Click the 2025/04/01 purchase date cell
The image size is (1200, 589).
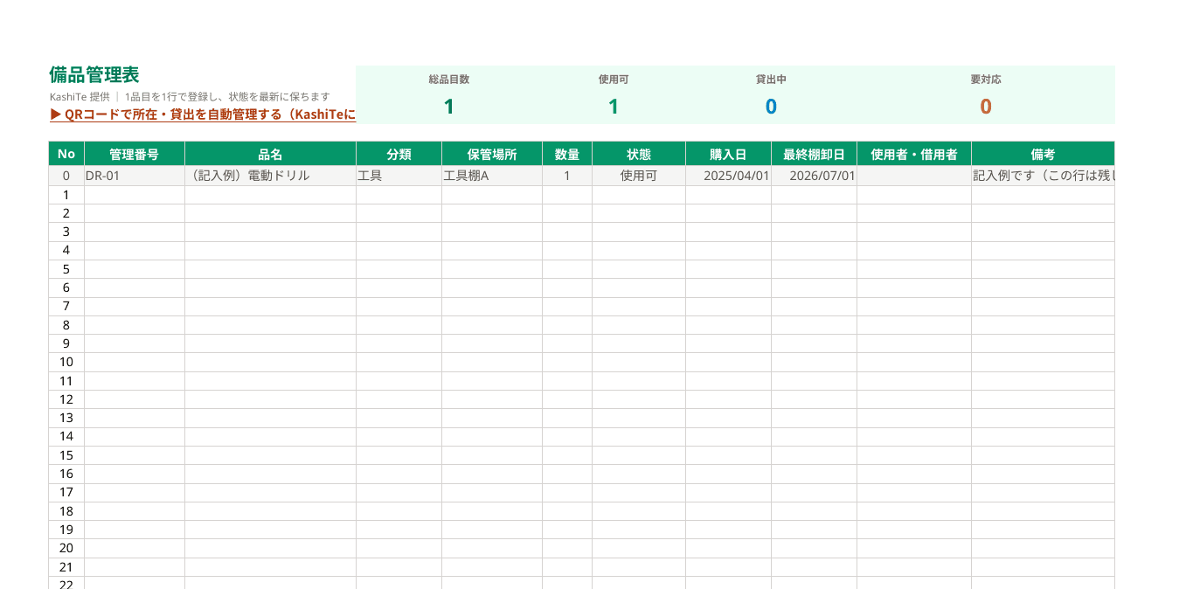tap(729, 176)
